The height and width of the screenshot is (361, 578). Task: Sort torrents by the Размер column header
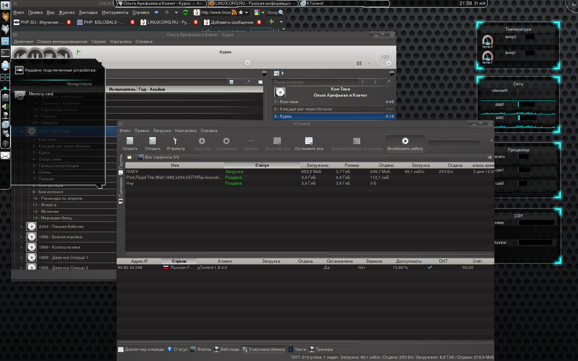pos(352,165)
